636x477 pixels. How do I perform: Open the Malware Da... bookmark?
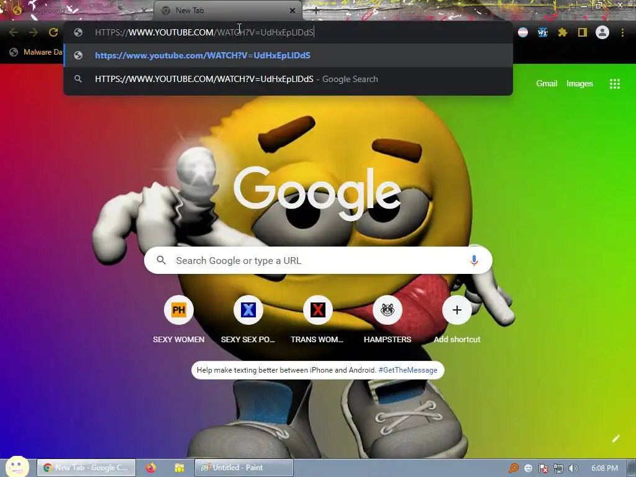click(x=37, y=52)
